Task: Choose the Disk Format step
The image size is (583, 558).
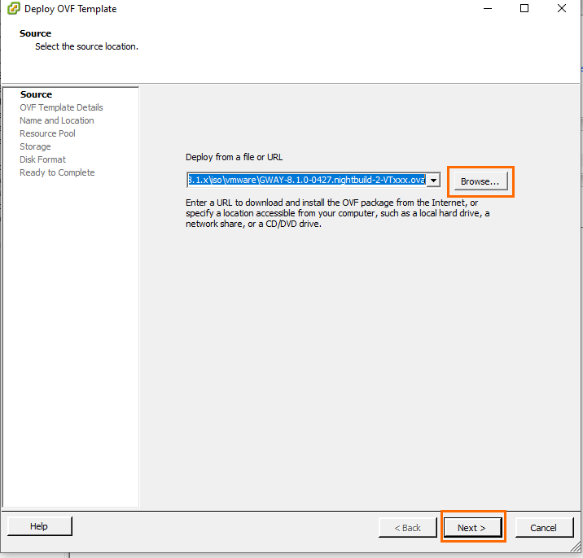Action: coord(42,159)
